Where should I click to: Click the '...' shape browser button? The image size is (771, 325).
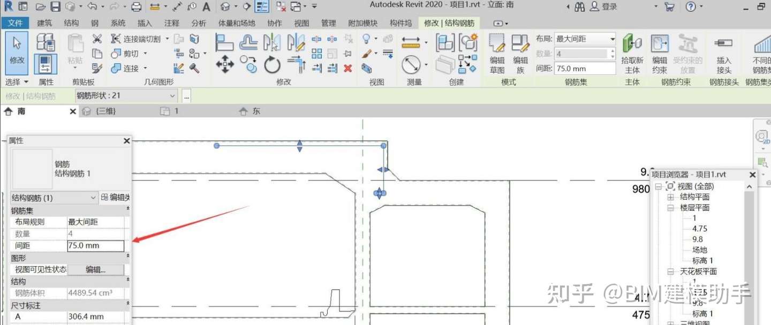(x=186, y=96)
